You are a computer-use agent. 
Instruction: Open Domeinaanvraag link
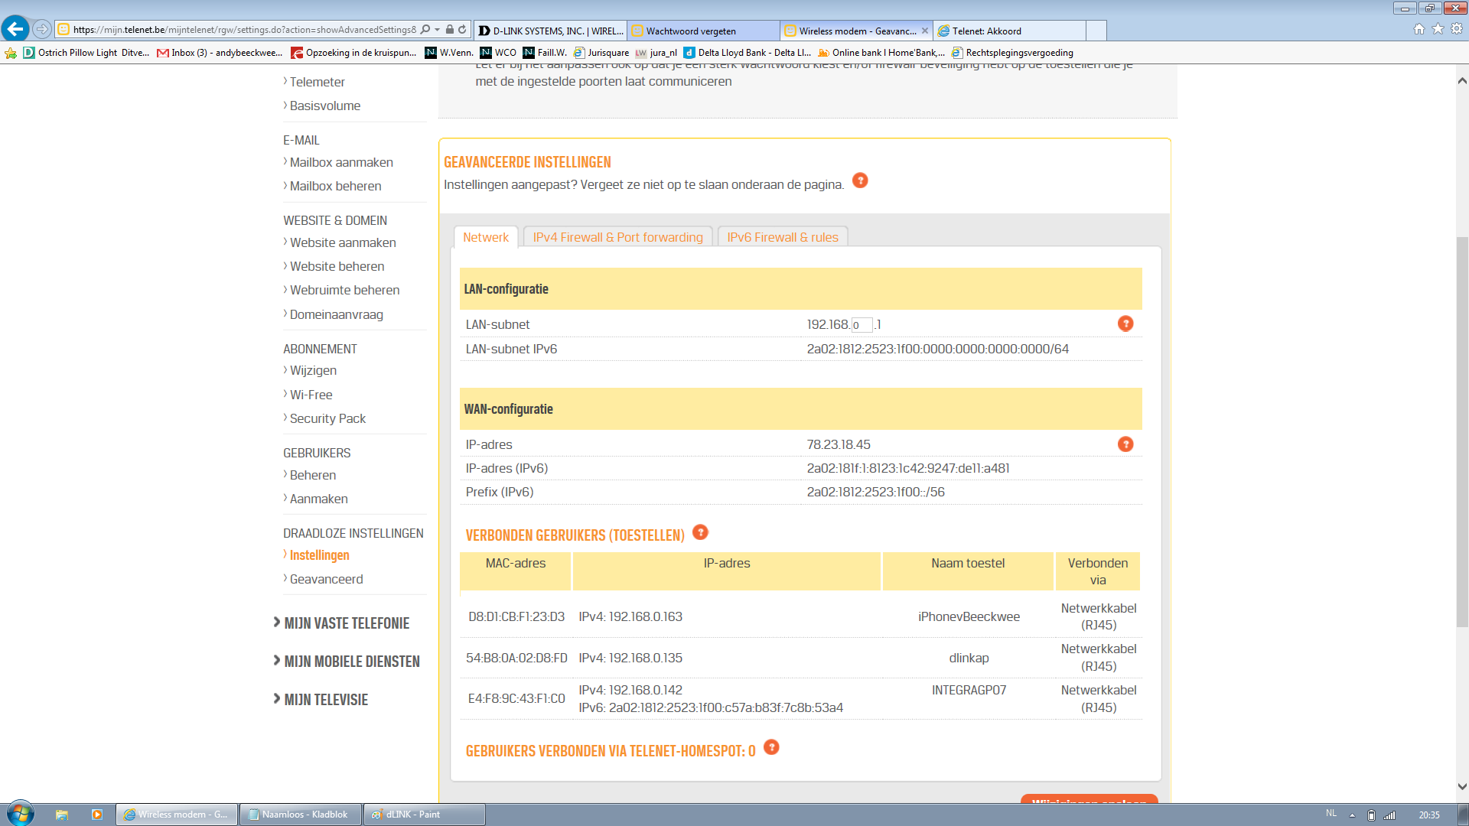click(336, 314)
